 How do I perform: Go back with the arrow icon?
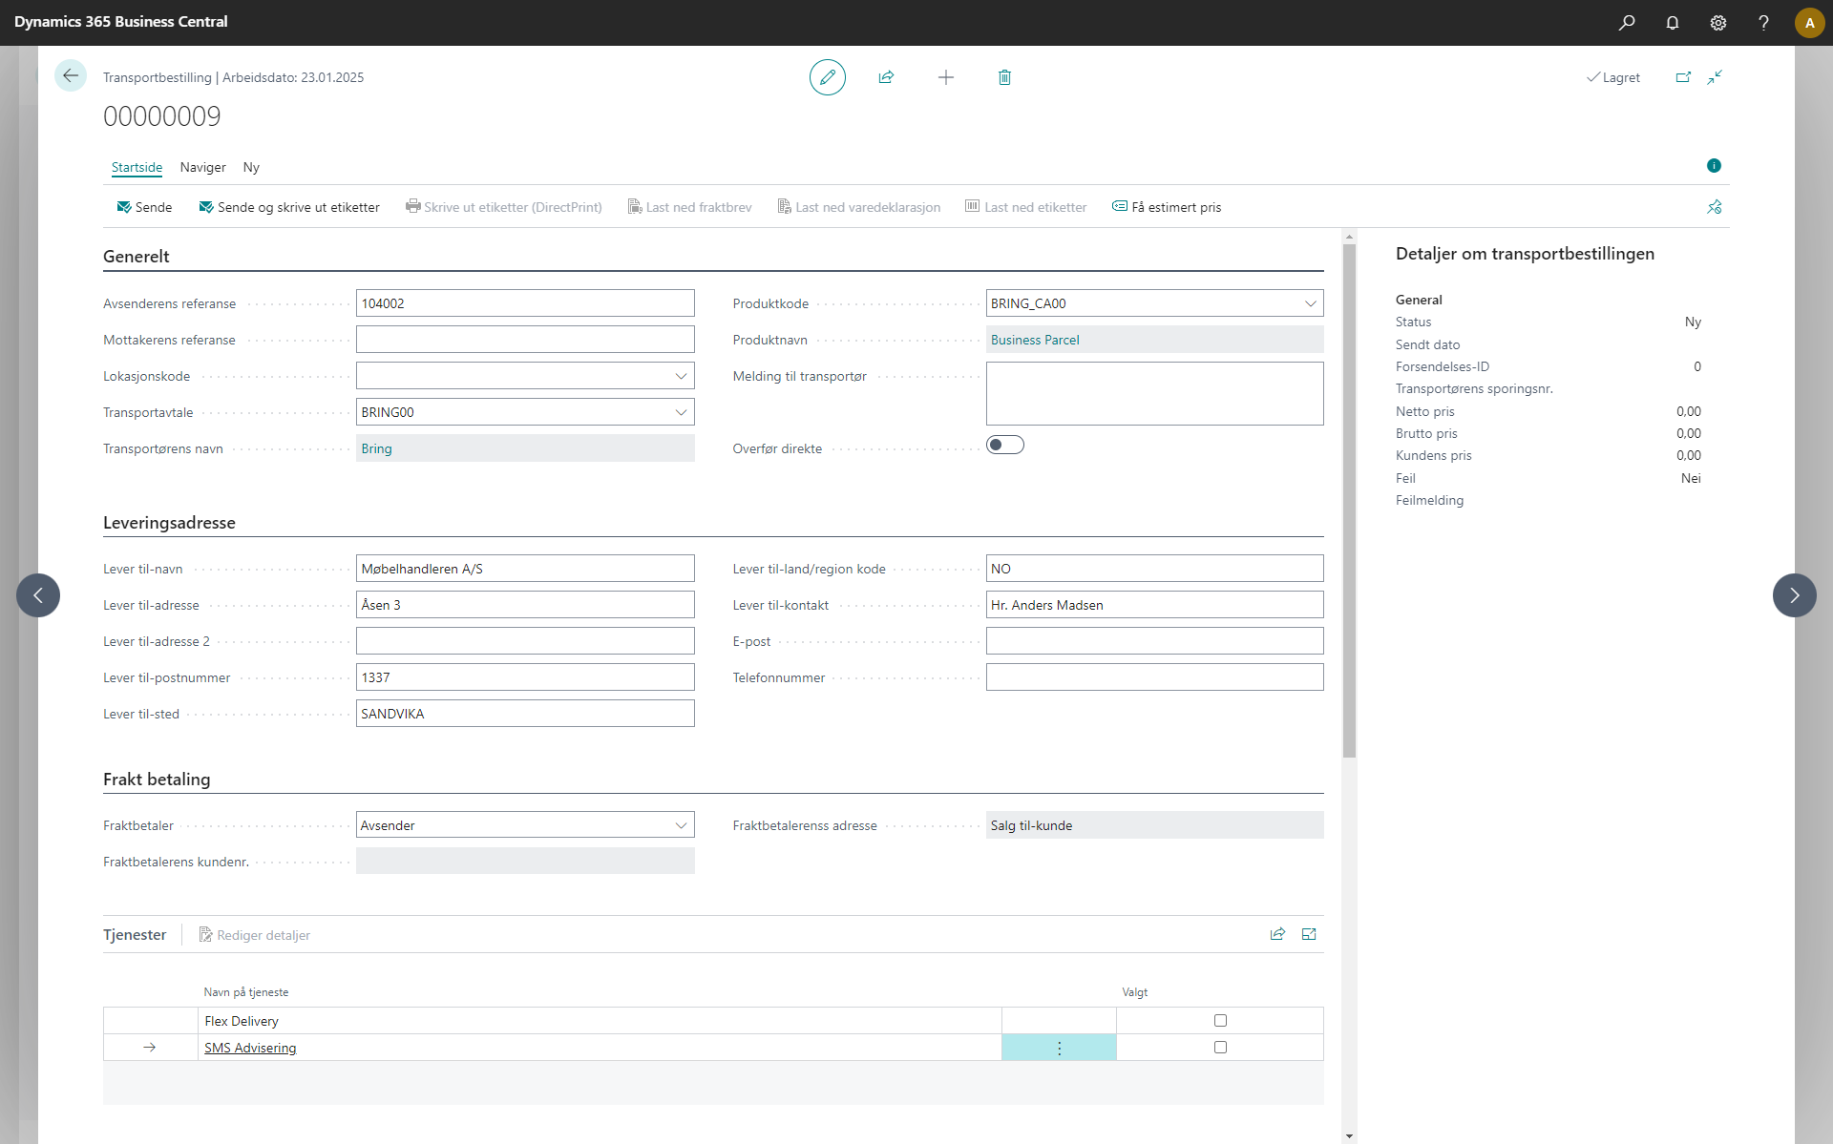coord(70,75)
